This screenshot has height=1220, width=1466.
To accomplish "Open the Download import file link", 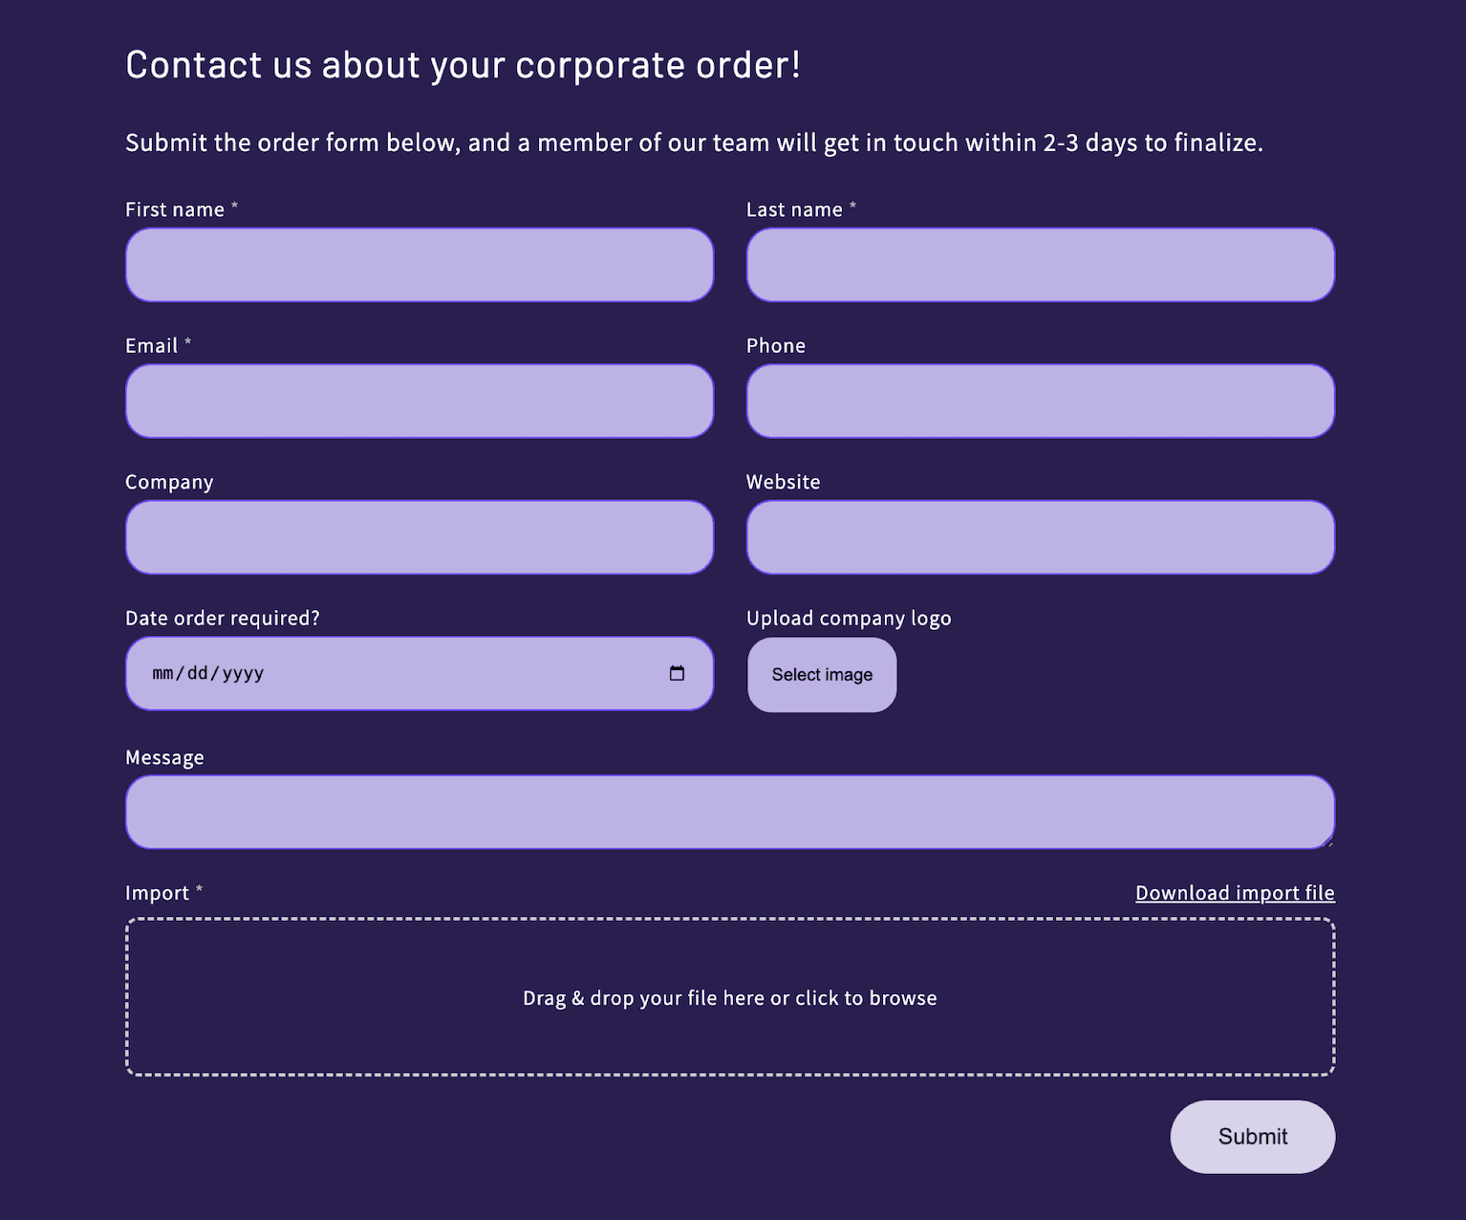I will [1234, 892].
